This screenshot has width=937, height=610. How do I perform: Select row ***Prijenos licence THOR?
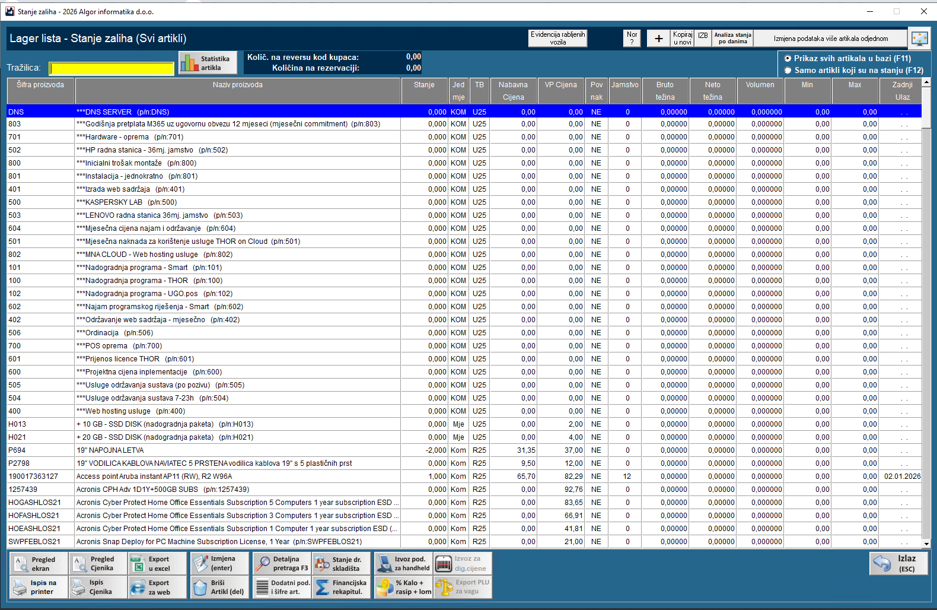point(464,359)
